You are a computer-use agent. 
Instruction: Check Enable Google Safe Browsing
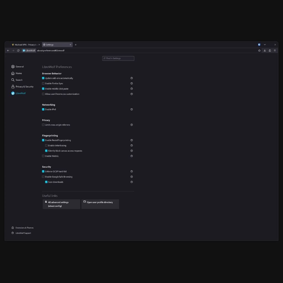point(43,177)
